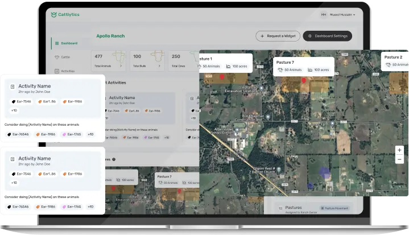Screen dimensions: 409x235
Task: Click the Ear1..86 tag in top floating card
Action: 47,101
